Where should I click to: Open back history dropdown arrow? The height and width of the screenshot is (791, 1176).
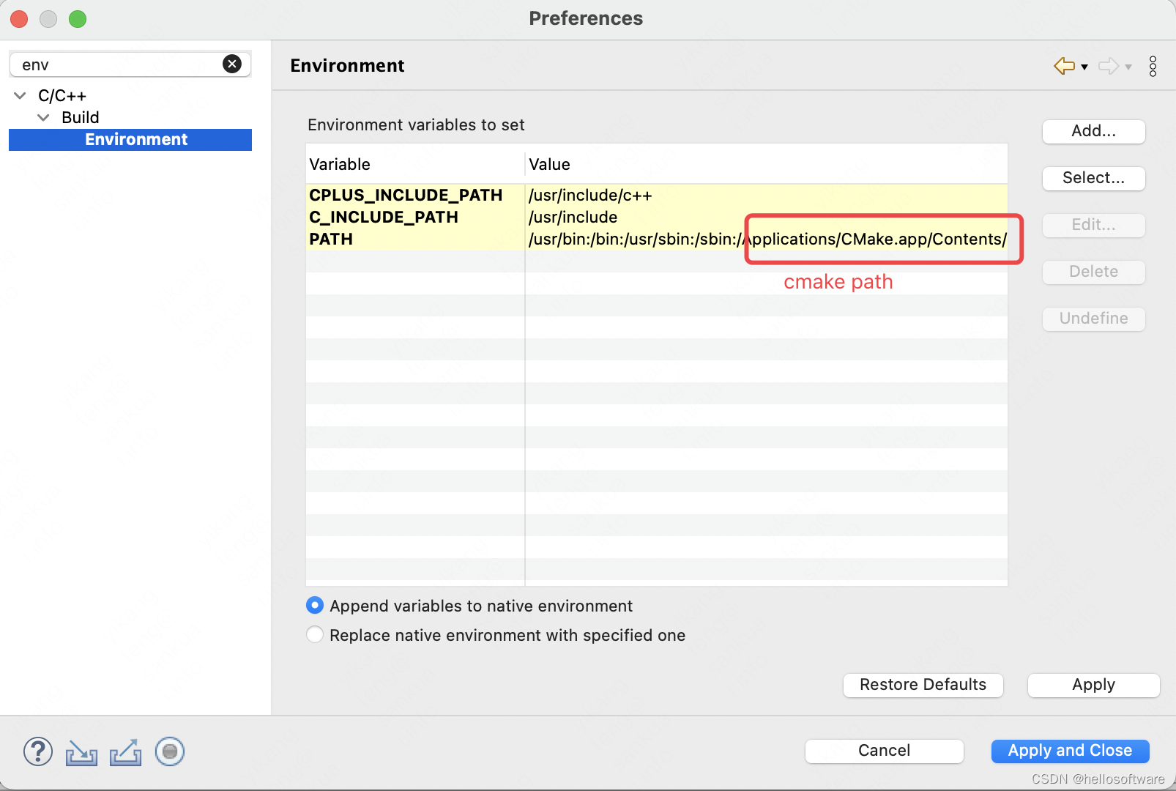coord(1084,67)
